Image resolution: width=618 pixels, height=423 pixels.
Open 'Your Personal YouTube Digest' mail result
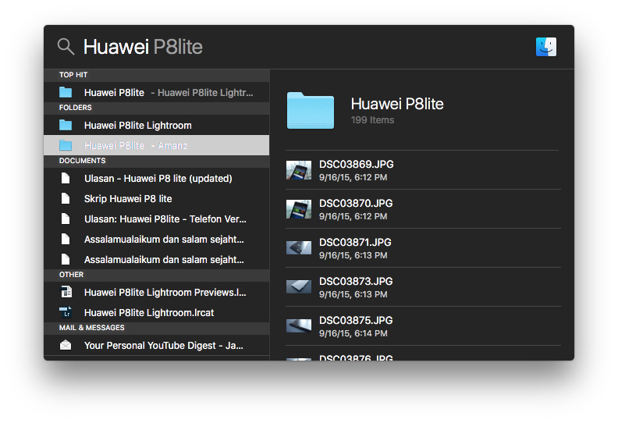pyautogui.click(x=157, y=345)
